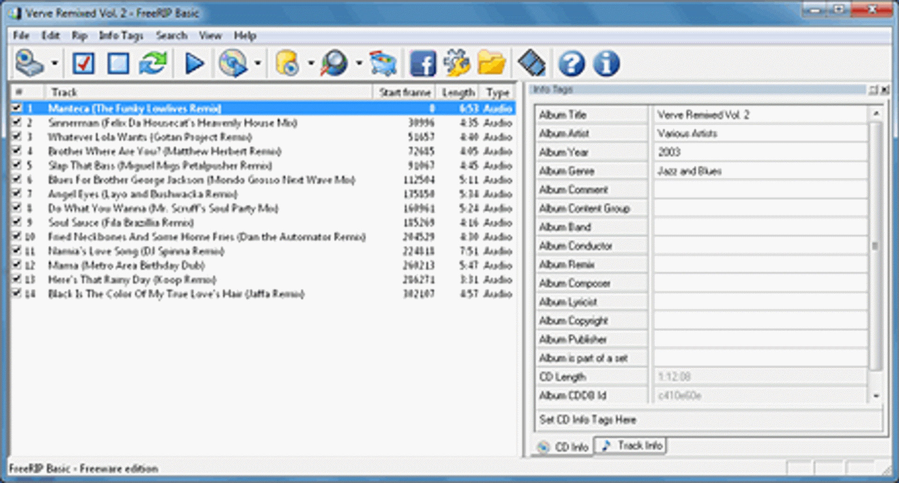This screenshot has height=483, width=899.
Task: Edit the Album Genre field value
Action: 759,171
